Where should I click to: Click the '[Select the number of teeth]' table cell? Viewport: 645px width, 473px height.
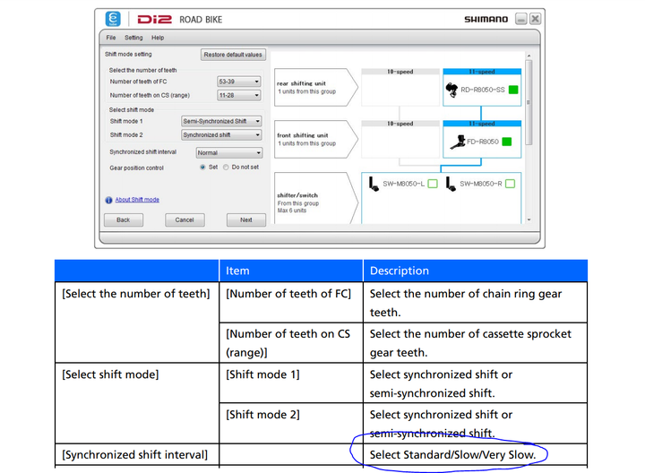pos(137,322)
